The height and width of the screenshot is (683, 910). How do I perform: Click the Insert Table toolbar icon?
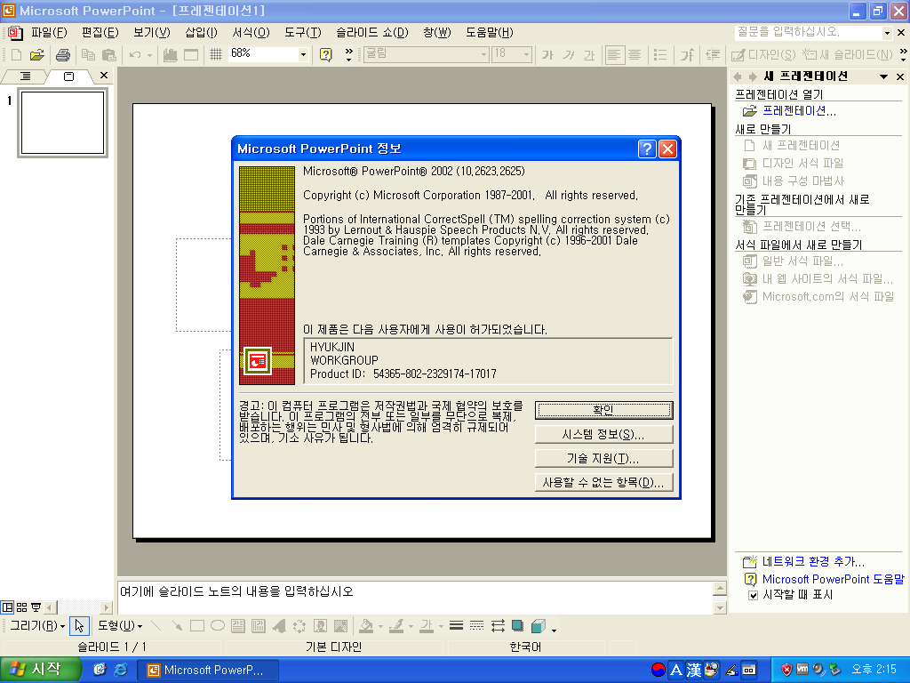coord(191,54)
